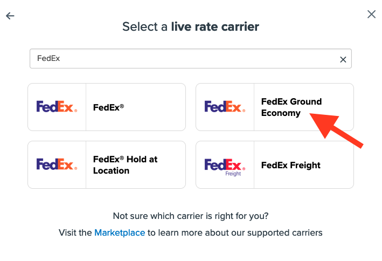Pick the FedEx® Hold at Location label
The image size is (382, 261).
(126, 165)
